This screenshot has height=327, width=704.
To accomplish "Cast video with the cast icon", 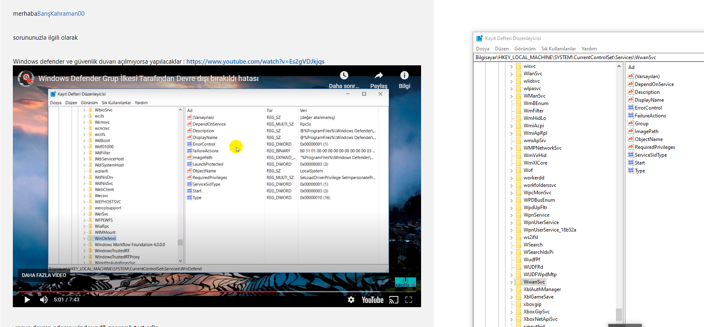I will click(x=394, y=300).
